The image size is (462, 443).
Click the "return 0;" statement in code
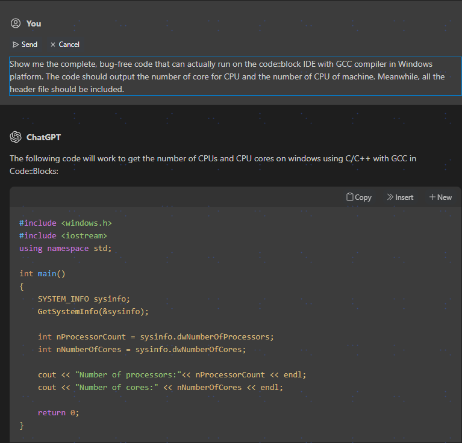click(x=58, y=412)
